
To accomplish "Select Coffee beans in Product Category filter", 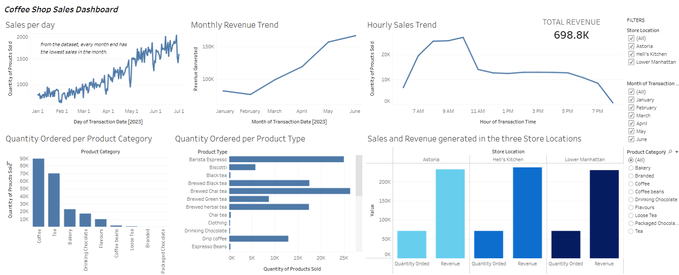I will pos(631,191).
